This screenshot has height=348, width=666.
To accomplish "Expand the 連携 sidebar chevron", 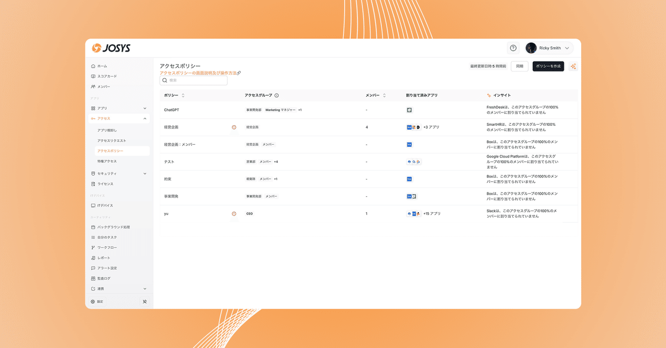I will [145, 289].
